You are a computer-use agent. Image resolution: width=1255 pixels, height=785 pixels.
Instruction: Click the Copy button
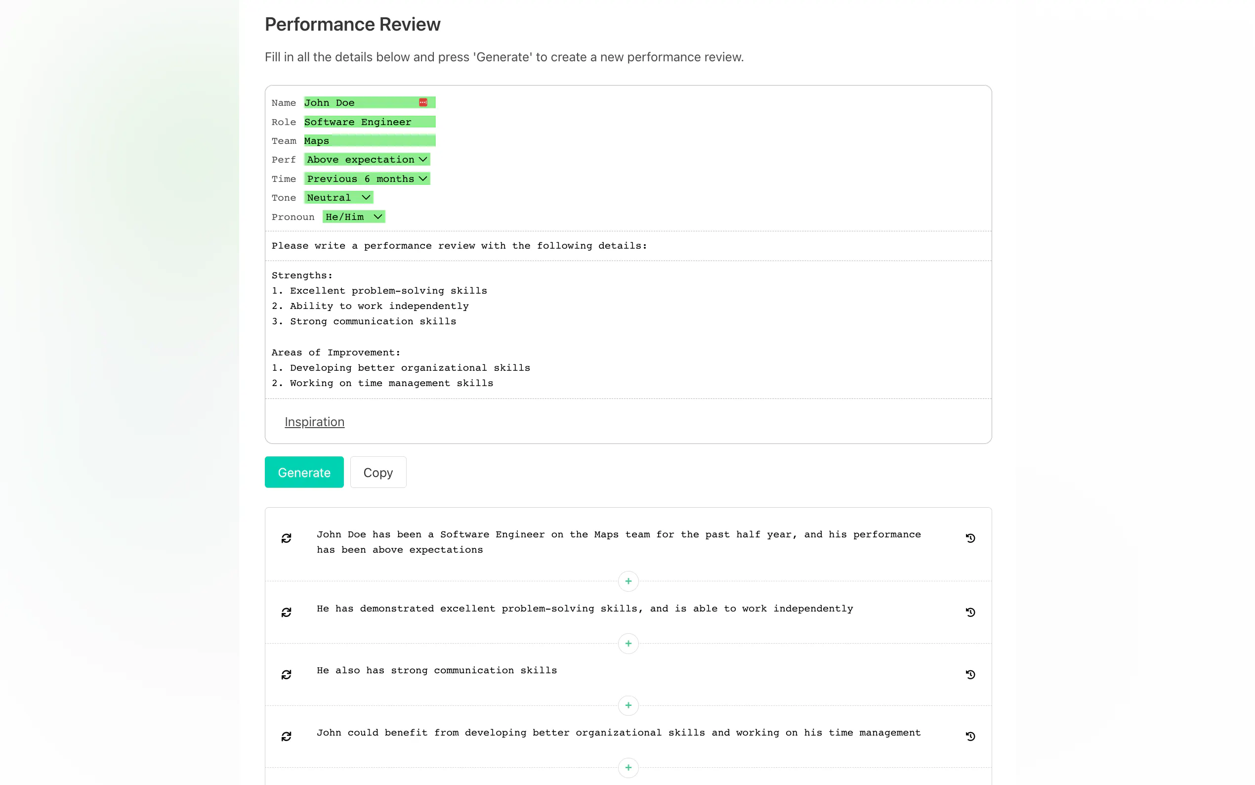pyautogui.click(x=377, y=473)
